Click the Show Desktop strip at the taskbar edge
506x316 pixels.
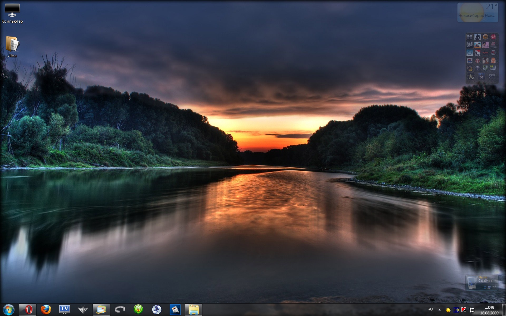504,310
